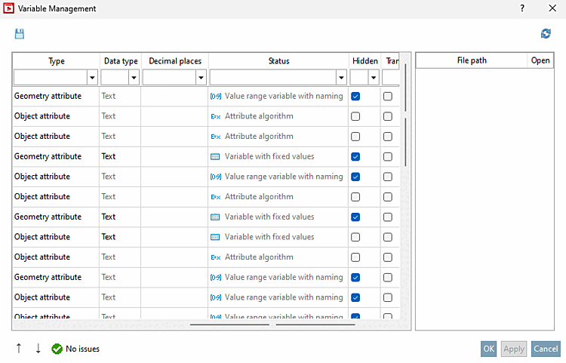Click the Data type column header
The height and width of the screenshot is (363, 566).
120,61
